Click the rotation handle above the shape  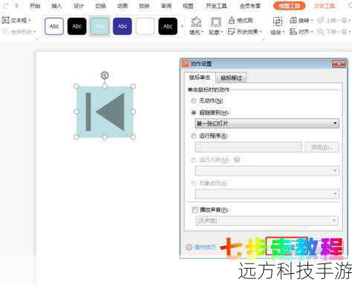105,75
